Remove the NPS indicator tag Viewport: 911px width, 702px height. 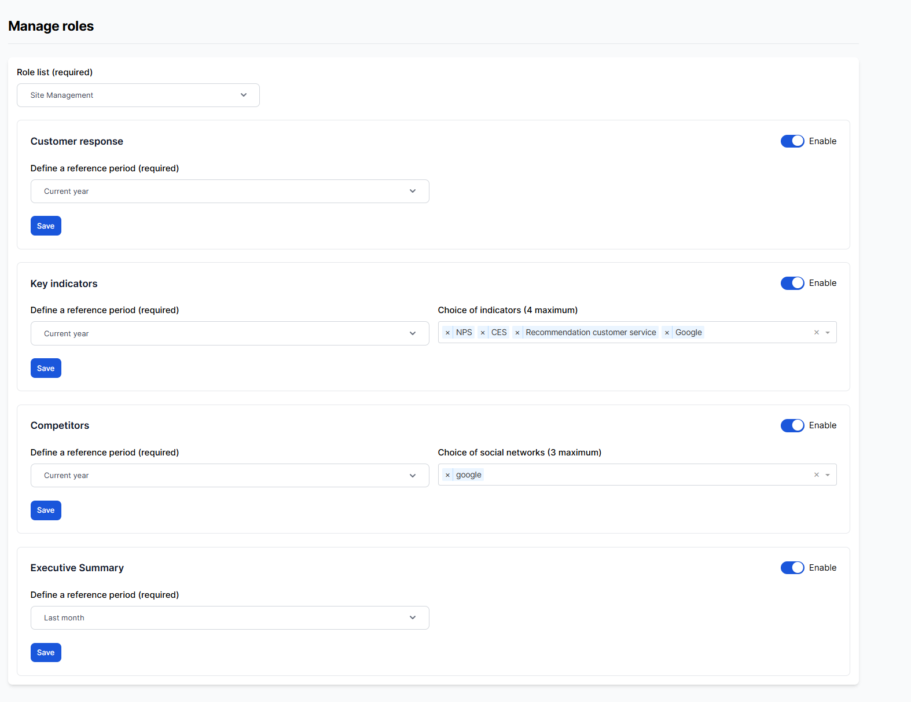click(447, 333)
